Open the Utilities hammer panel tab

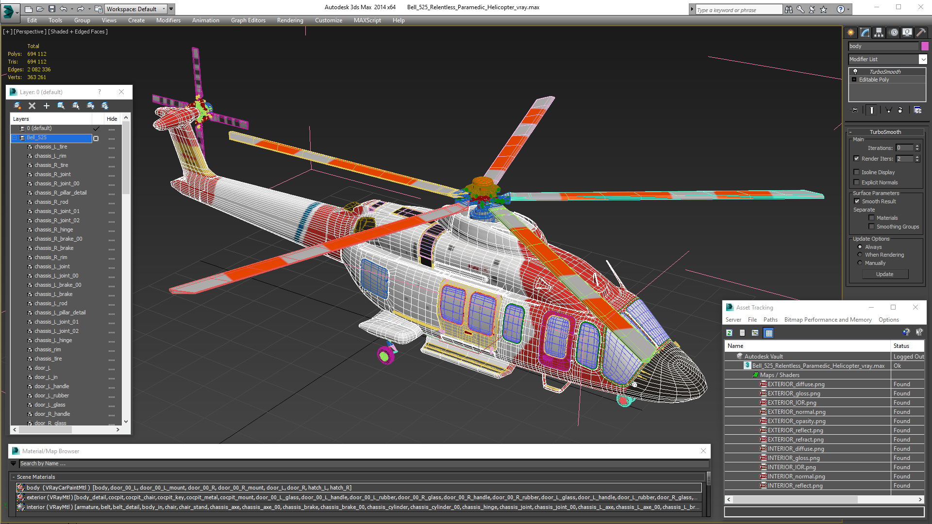pos(921,33)
